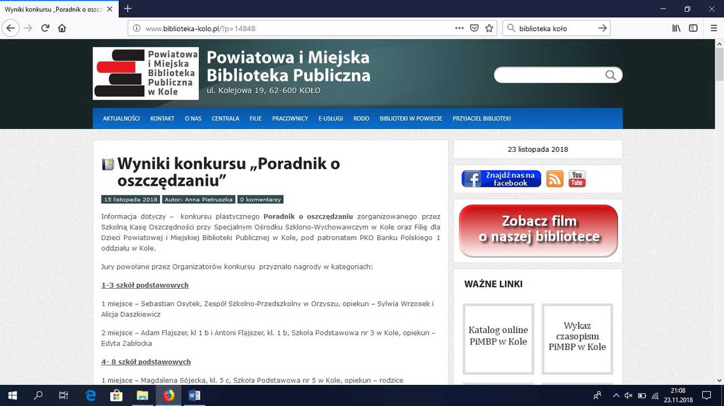Open Wykaz czasopism PiMBP w Kole
724x406 pixels.
pyautogui.click(x=578, y=339)
